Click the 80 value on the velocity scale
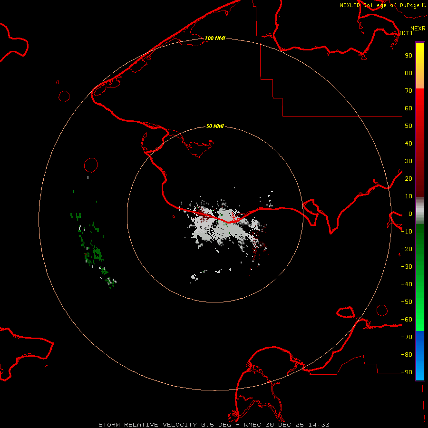Viewport: 428px width, 428px height. (x=409, y=73)
